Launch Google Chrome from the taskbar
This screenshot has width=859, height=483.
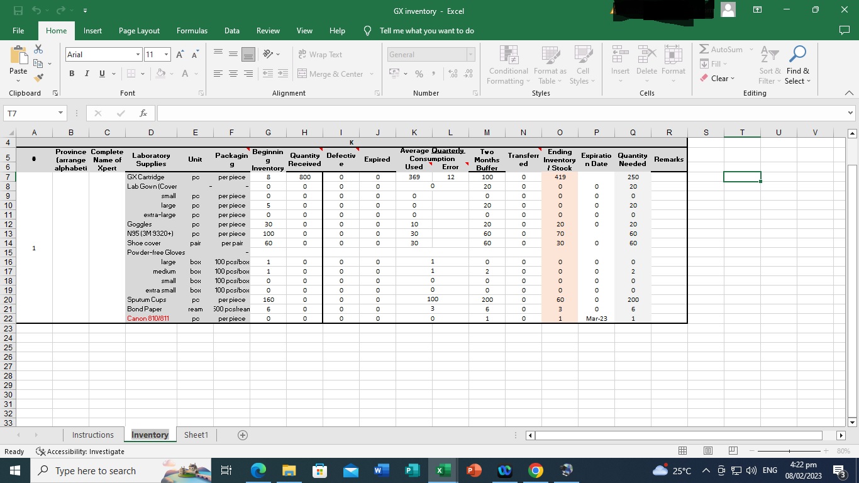pyautogui.click(x=535, y=470)
